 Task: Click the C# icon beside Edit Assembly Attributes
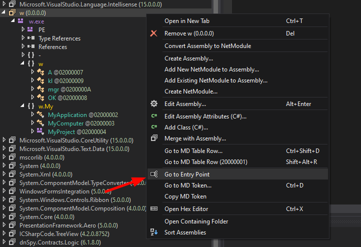pos(154,116)
